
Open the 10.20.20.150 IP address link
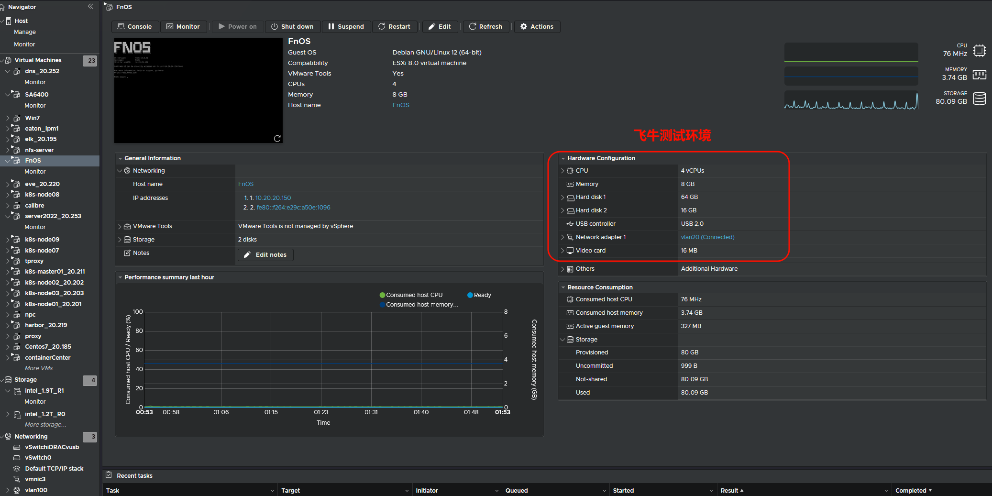273,198
